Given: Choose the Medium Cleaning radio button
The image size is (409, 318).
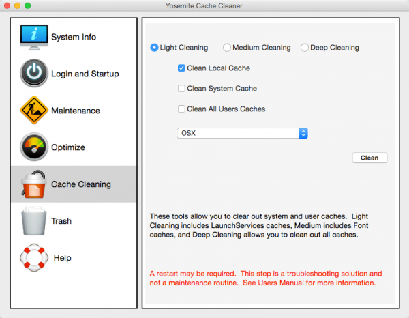Looking at the screenshot, I should pos(227,48).
